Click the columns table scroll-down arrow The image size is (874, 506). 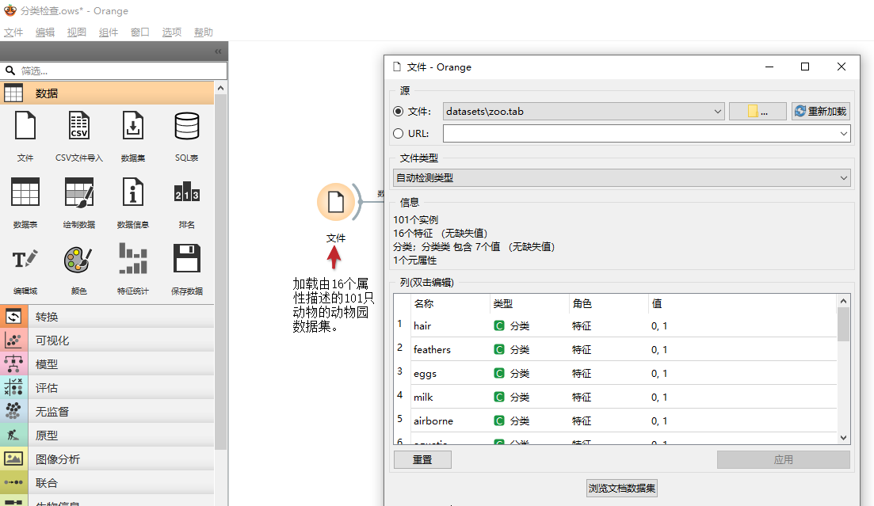point(843,438)
